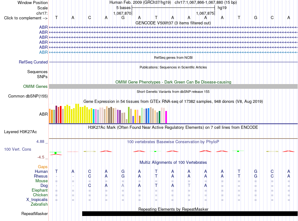Click the 'chr17:' base position label

42,13
